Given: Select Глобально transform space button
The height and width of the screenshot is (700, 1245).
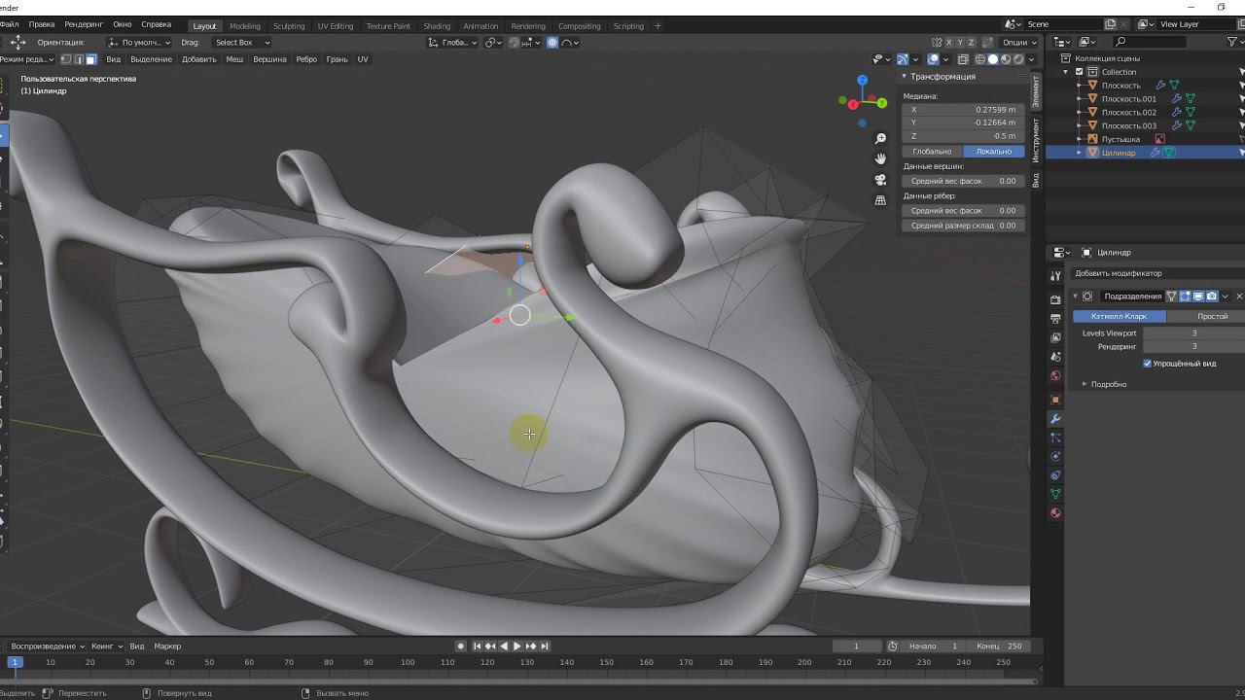Looking at the screenshot, I should point(932,152).
